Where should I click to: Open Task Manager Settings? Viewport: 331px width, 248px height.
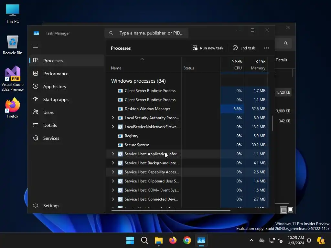pos(67,206)
